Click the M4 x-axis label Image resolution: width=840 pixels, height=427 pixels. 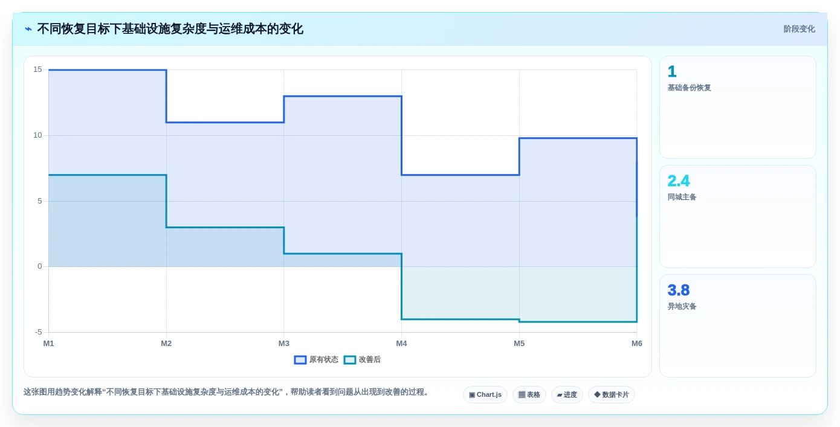[401, 344]
